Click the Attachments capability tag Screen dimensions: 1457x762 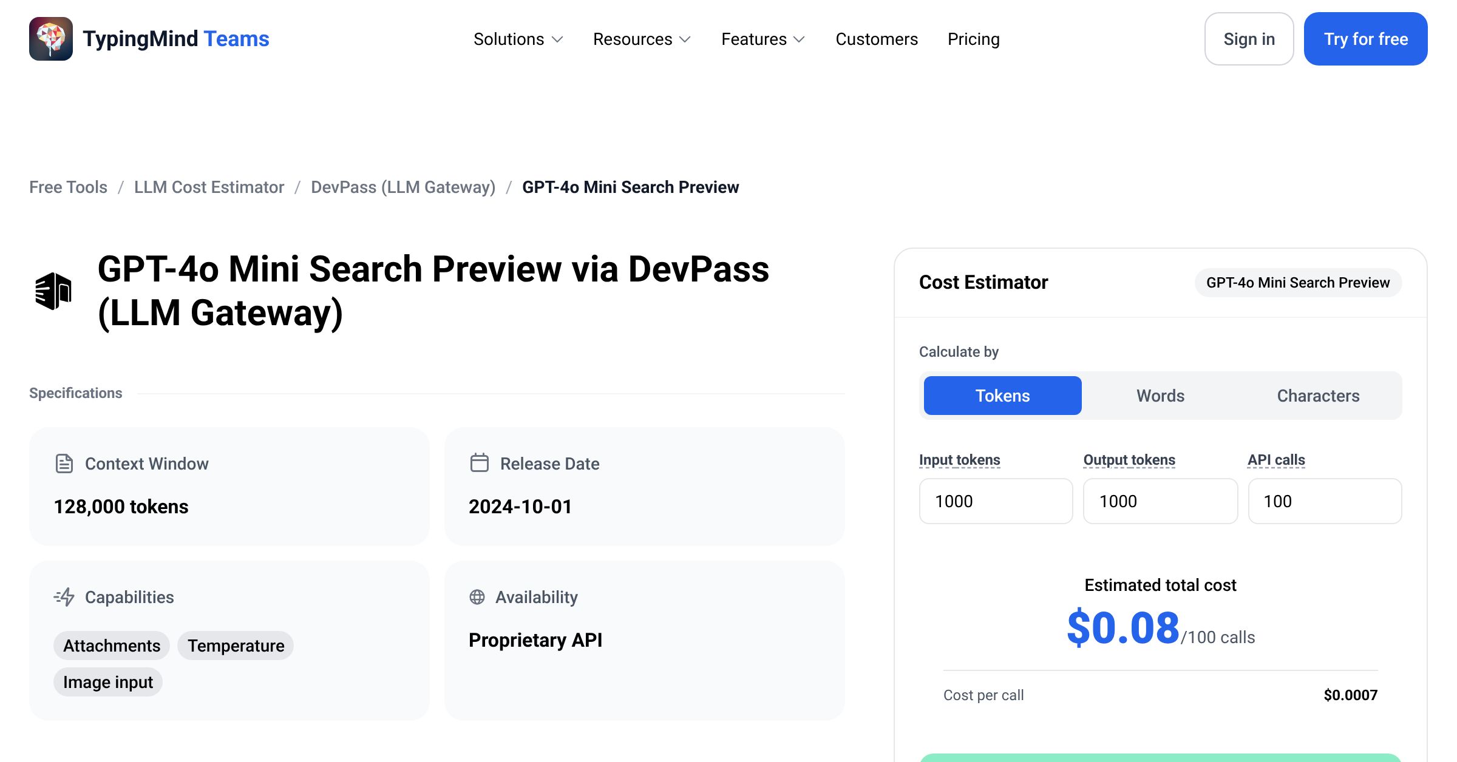click(112, 646)
